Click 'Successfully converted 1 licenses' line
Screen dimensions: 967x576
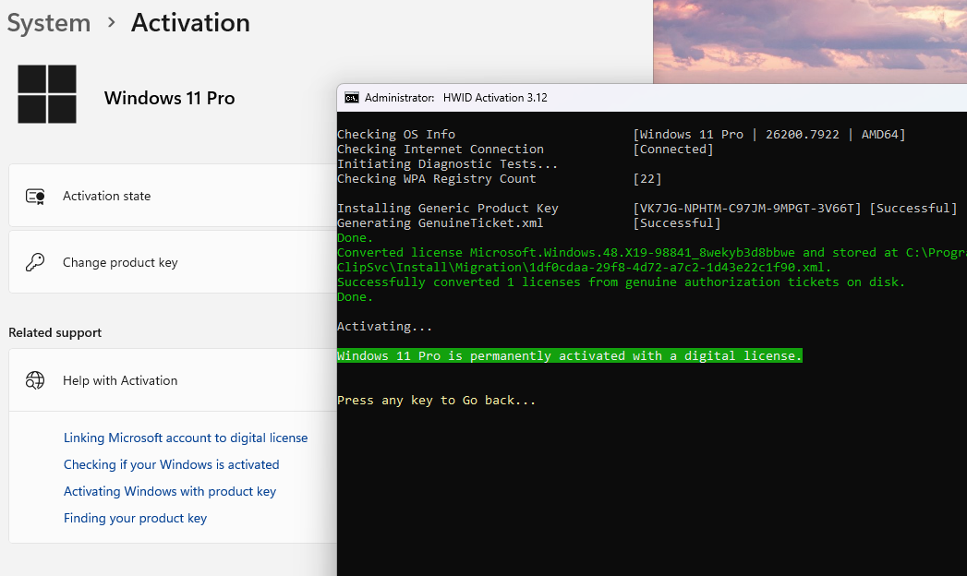click(621, 282)
